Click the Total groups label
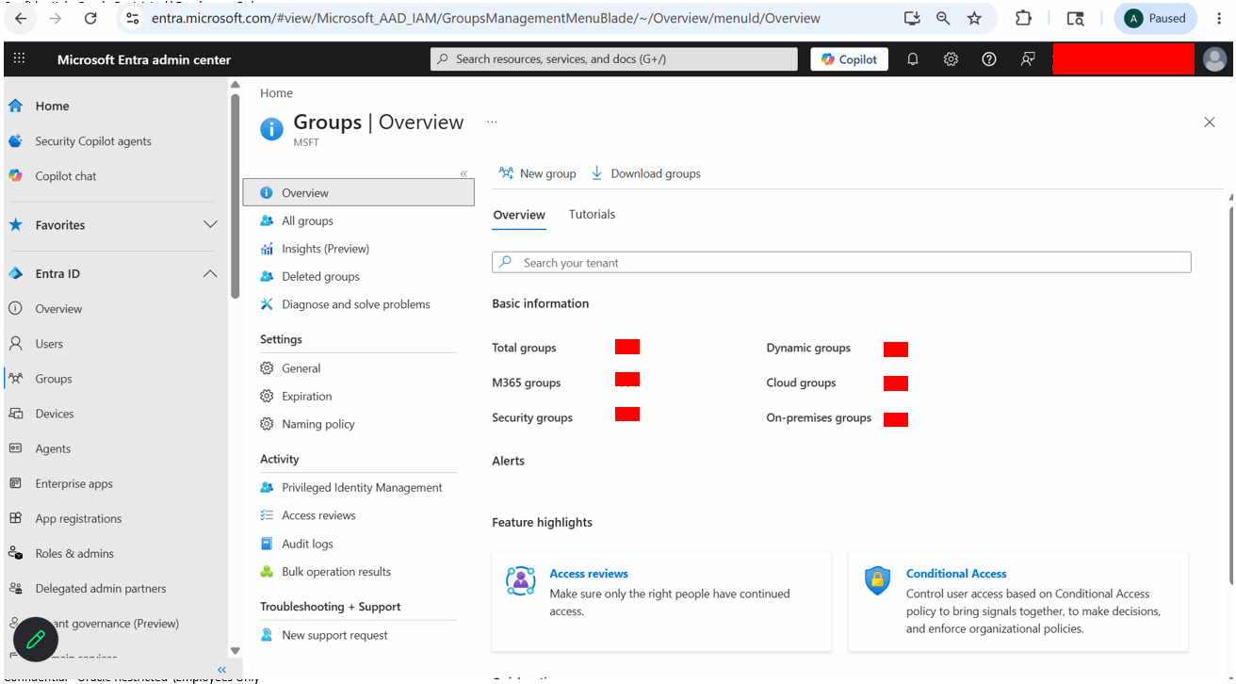 pos(524,348)
